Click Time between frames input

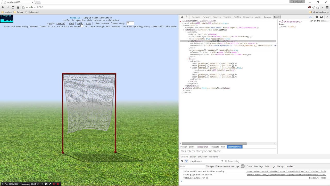[130, 23]
